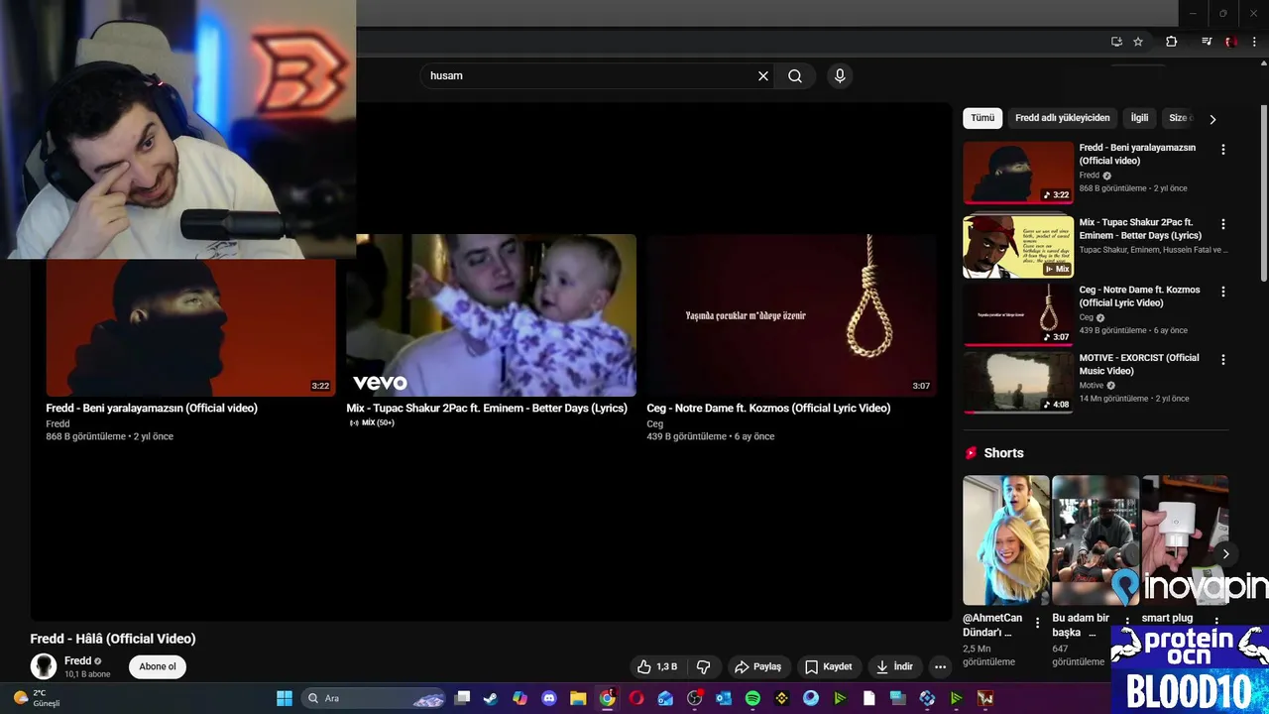Show next Shorts with the arrow button

(1225, 554)
